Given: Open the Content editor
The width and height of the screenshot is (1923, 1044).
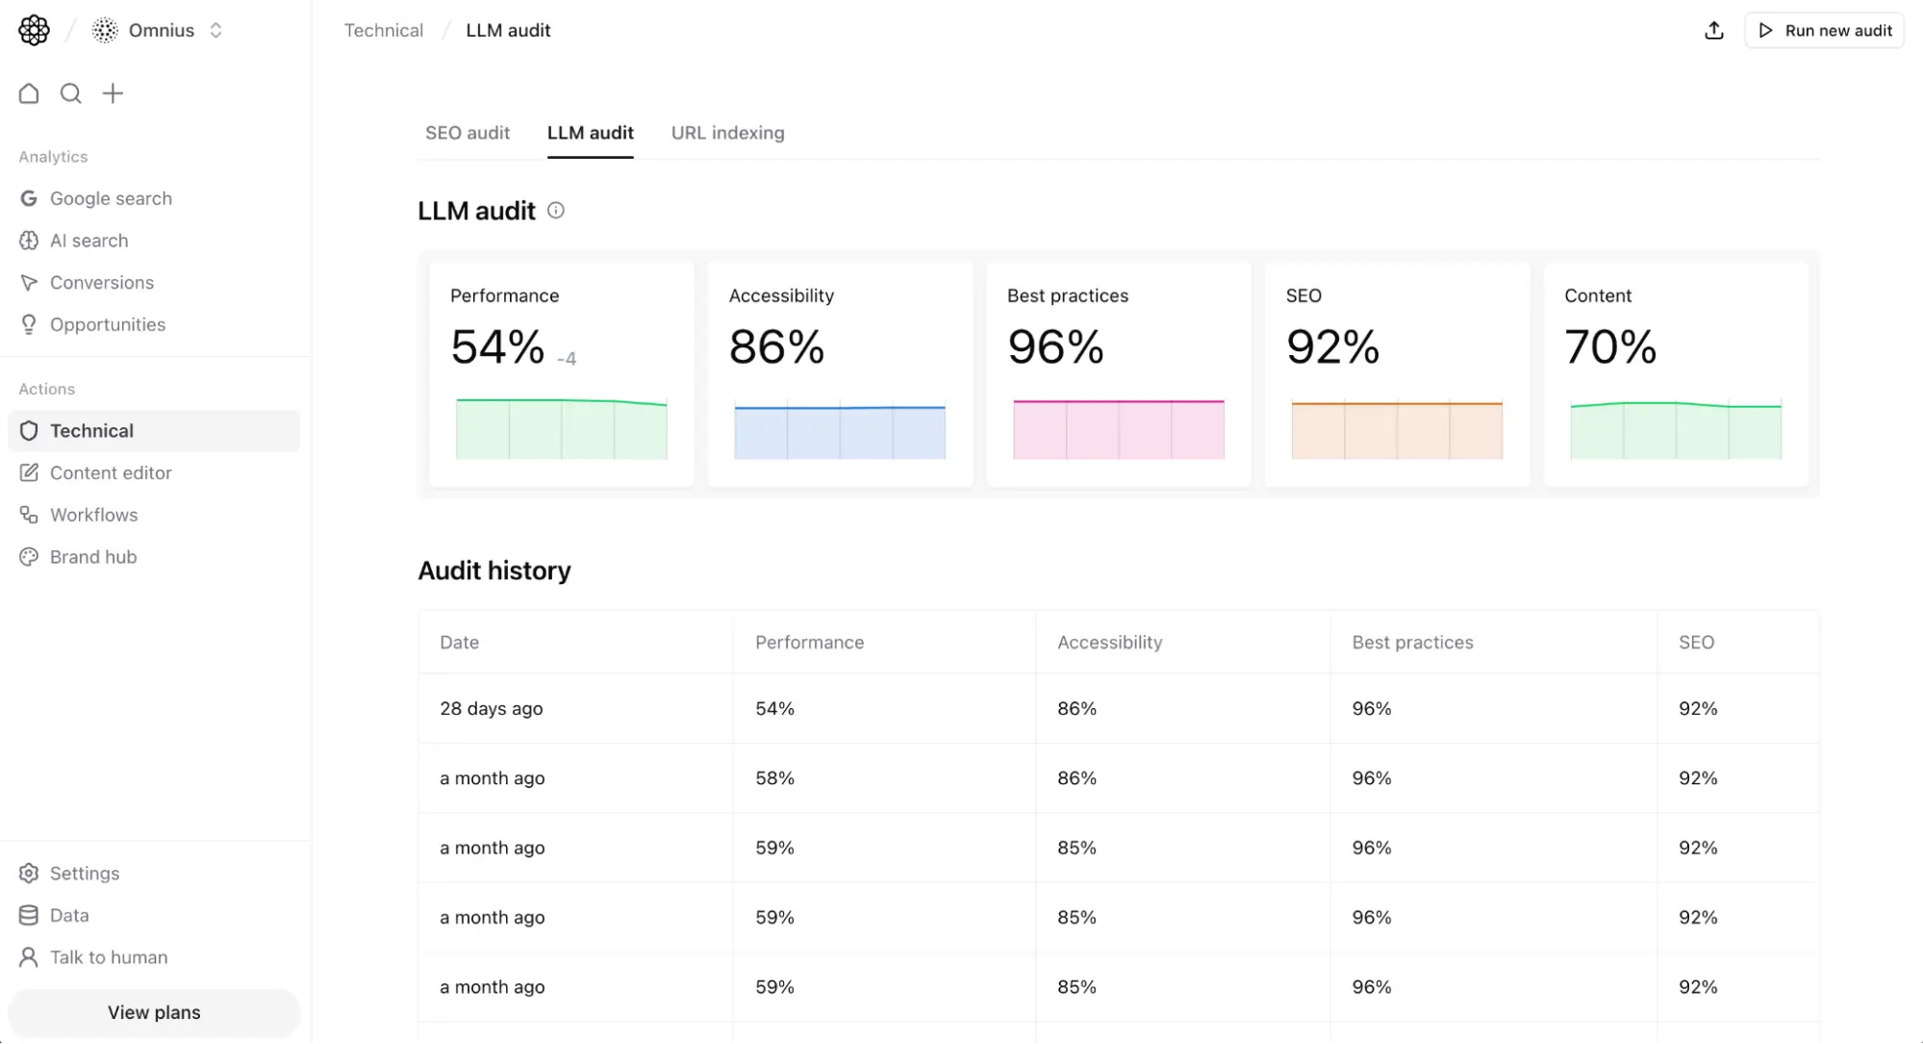Looking at the screenshot, I should (110, 472).
